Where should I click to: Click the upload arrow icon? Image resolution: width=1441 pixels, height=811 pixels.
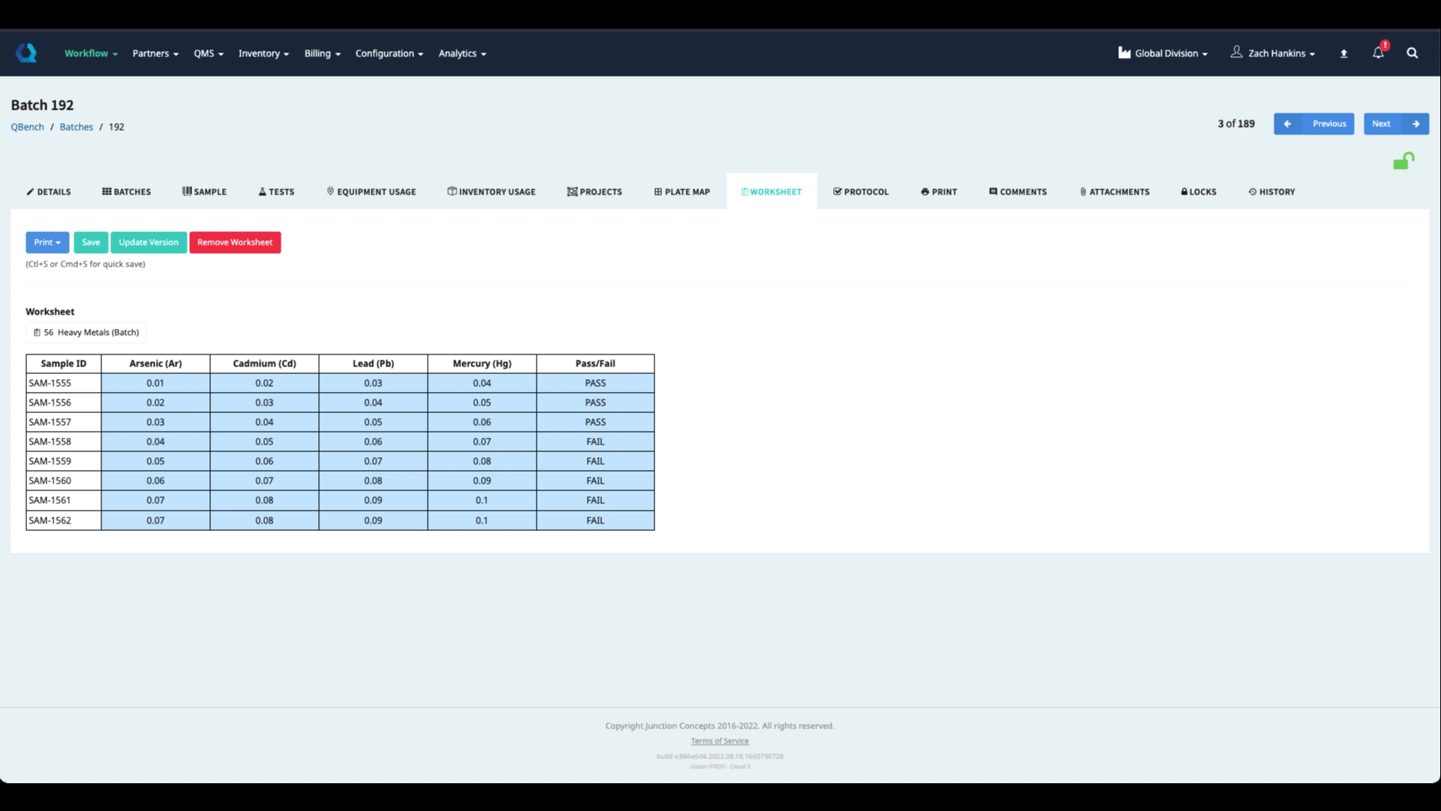(1343, 53)
